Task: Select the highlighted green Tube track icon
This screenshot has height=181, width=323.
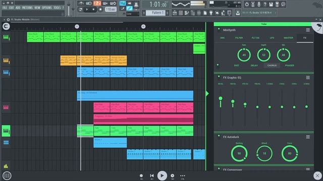Action: [6, 131]
